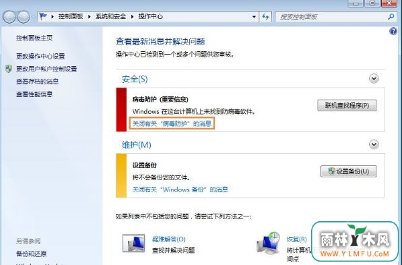Click the shield icon beside 更改用户帐户控制设置
This screenshot has width=402, height=265.
tap(9, 69)
